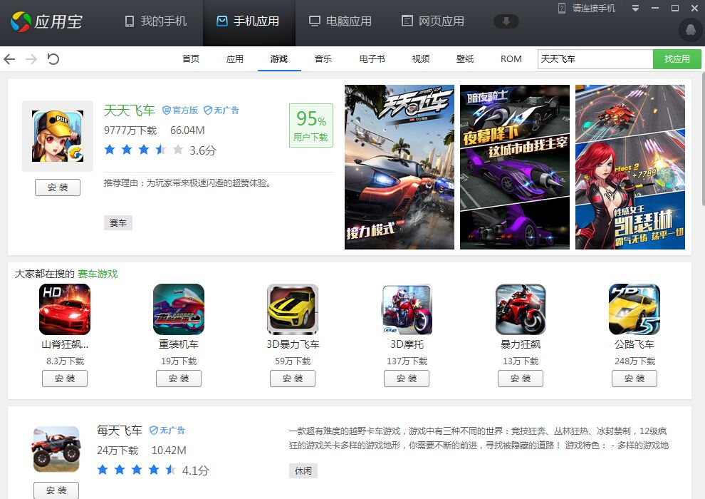Open the 每天飞车 monster truck icon
This screenshot has height=499, width=705.
tap(56, 448)
